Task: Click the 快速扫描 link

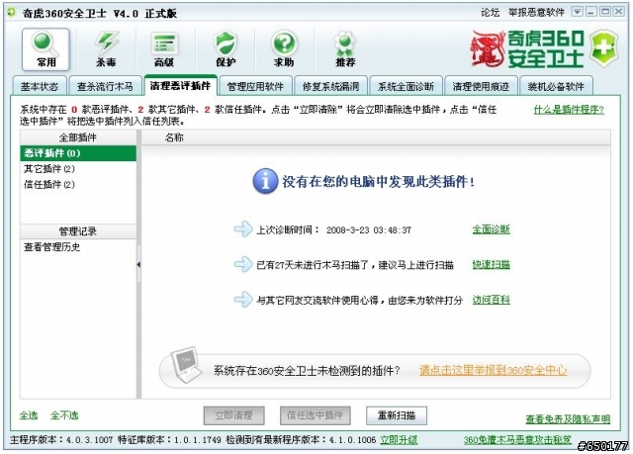Action: point(492,264)
